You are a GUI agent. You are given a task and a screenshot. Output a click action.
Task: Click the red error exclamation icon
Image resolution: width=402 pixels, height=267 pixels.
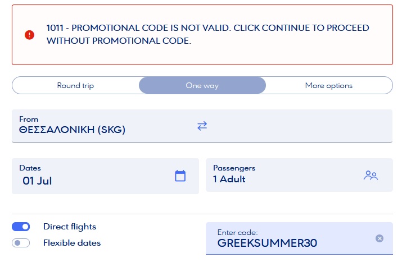[29, 35]
